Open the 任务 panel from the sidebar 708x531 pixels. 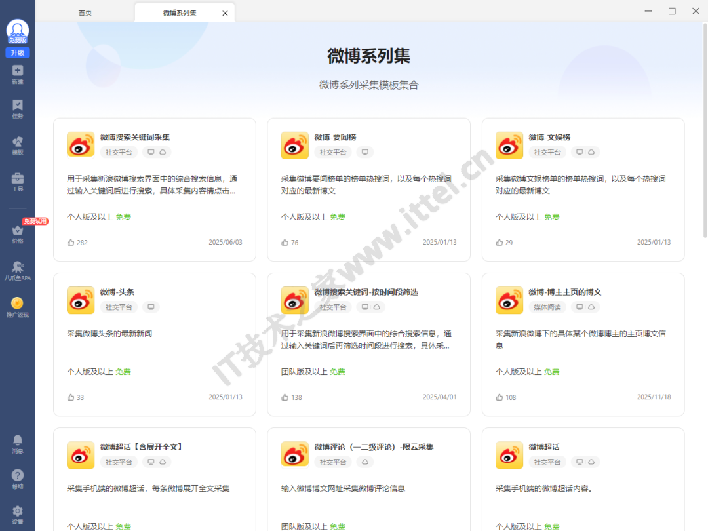click(x=18, y=106)
